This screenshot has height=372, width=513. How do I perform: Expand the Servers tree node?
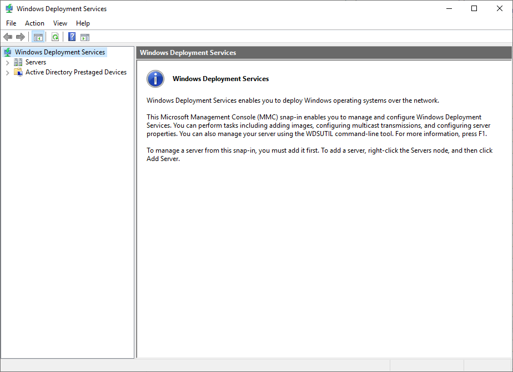pyautogui.click(x=7, y=62)
